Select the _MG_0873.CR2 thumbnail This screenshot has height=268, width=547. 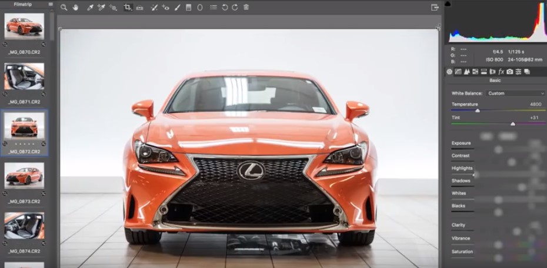pos(24,176)
